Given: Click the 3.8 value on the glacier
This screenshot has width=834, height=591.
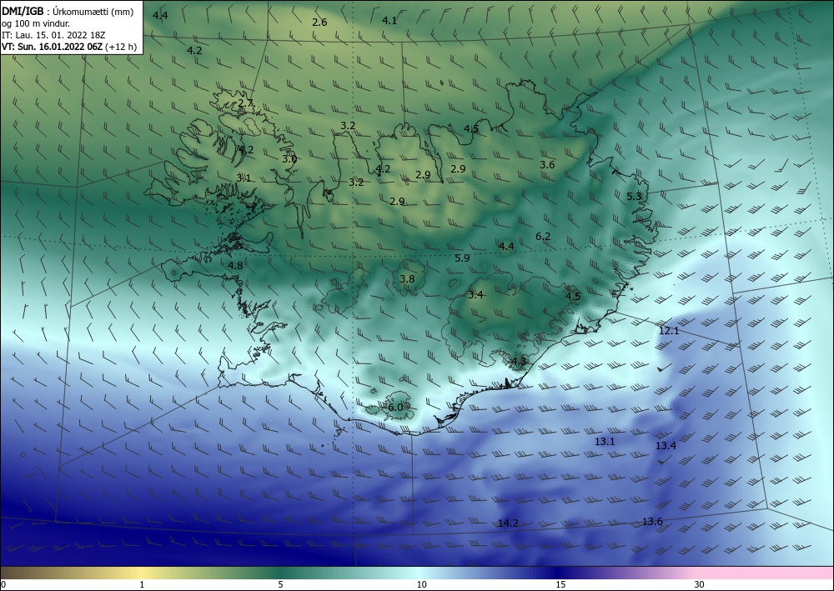Looking at the screenshot, I should [x=407, y=279].
